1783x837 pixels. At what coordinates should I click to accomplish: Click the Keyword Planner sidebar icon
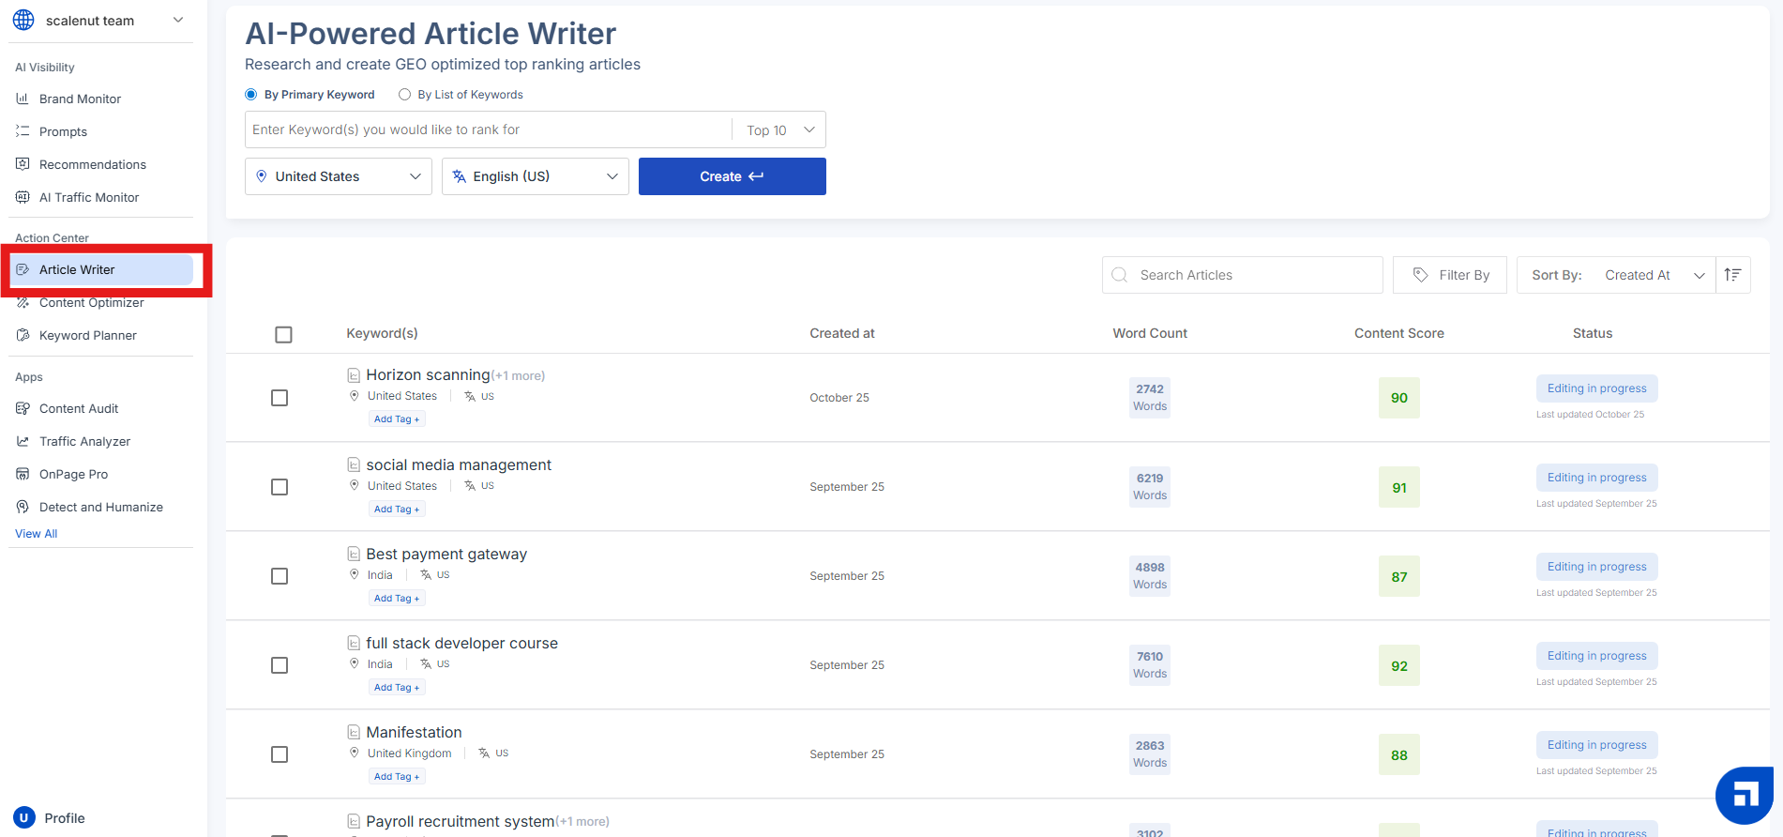click(x=23, y=335)
